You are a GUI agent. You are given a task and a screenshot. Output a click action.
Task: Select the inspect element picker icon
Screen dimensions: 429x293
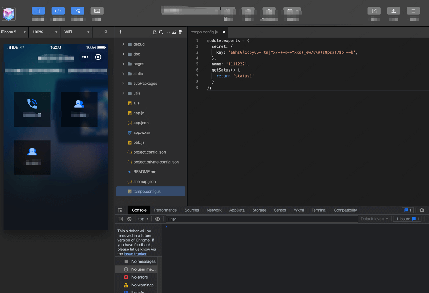pyautogui.click(x=120, y=210)
